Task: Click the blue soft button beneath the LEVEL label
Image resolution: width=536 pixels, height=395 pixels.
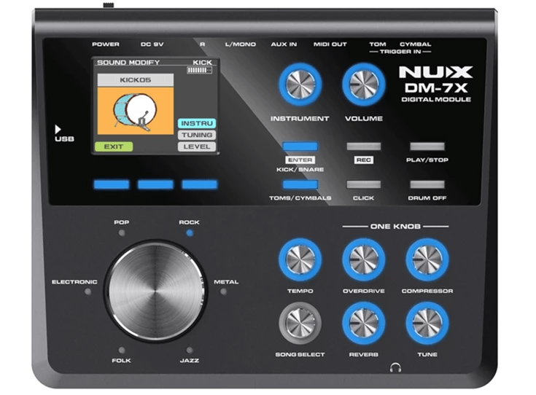Action: tap(200, 184)
